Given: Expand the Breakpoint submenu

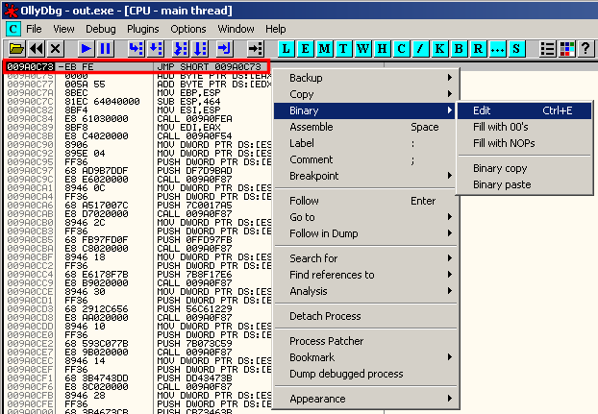Looking at the screenshot, I should (x=363, y=176).
